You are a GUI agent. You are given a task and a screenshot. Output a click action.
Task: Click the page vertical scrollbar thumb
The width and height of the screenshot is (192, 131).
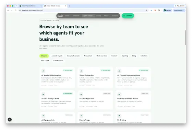[x=185, y=38]
